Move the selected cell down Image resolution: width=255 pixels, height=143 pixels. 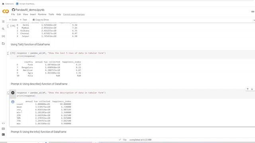point(252,89)
